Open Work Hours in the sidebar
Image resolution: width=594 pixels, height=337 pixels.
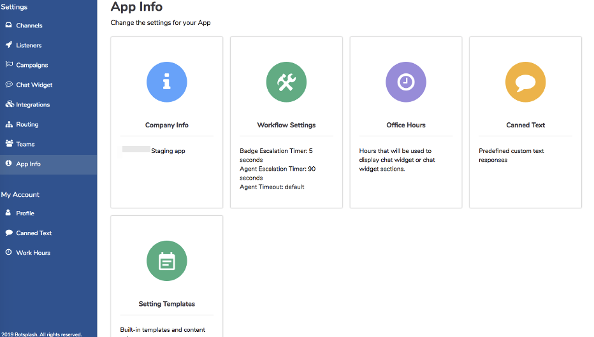click(x=33, y=253)
